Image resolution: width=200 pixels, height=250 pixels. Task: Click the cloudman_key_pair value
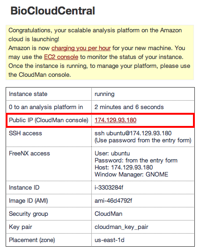click(121, 227)
